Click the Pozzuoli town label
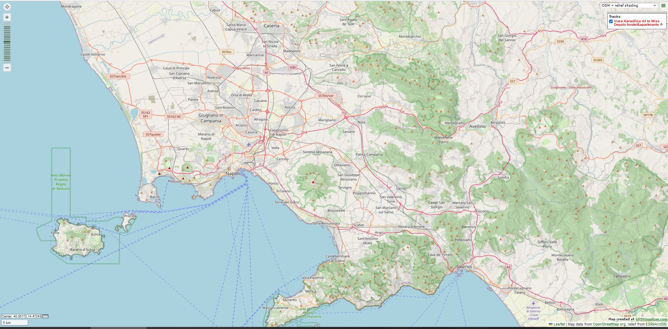Screen dimensions: 668x329 pyautogui.click(x=175, y=181)
